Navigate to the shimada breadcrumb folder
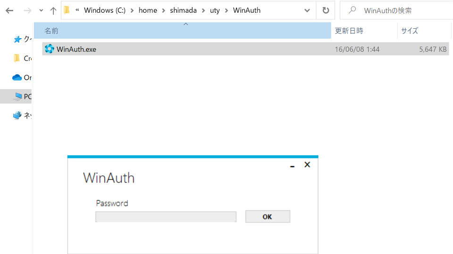453x254 pixels. [183, 10]
